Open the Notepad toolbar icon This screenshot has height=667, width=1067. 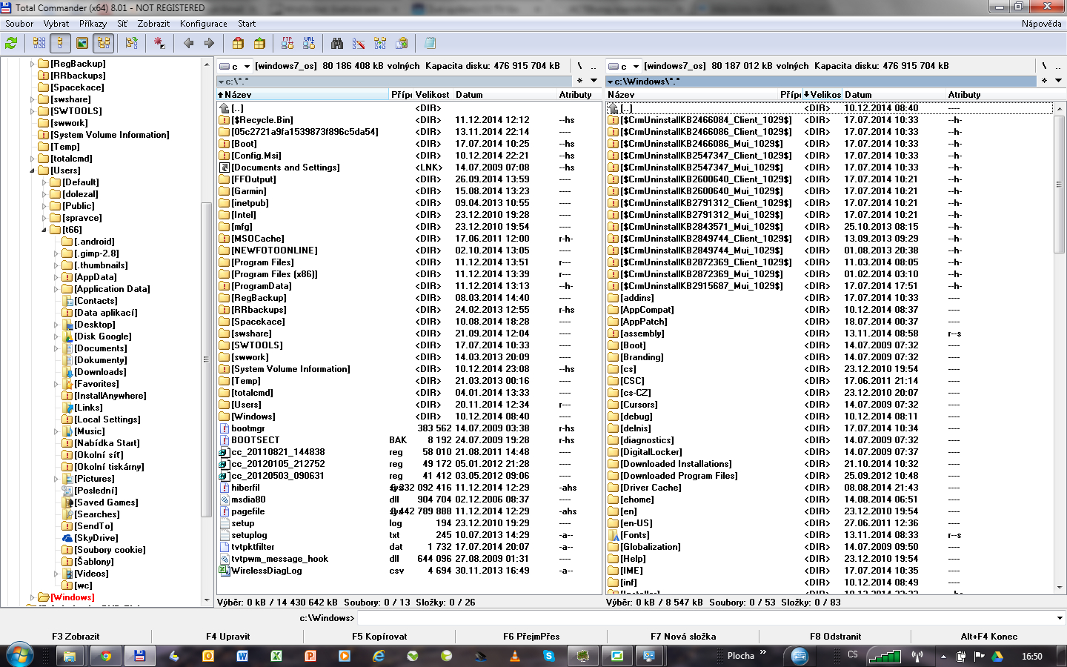coord(430,44)
